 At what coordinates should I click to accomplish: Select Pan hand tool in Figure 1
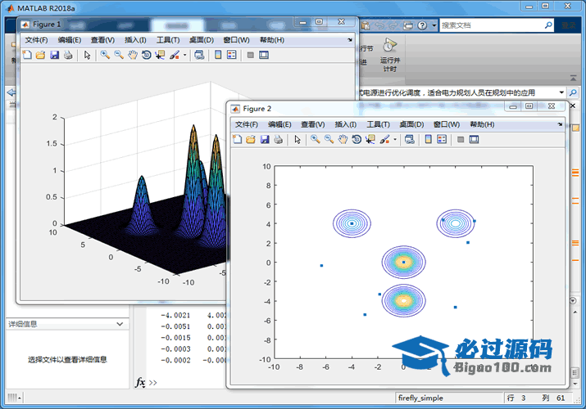pyautogui.click(x=133, y=55)
